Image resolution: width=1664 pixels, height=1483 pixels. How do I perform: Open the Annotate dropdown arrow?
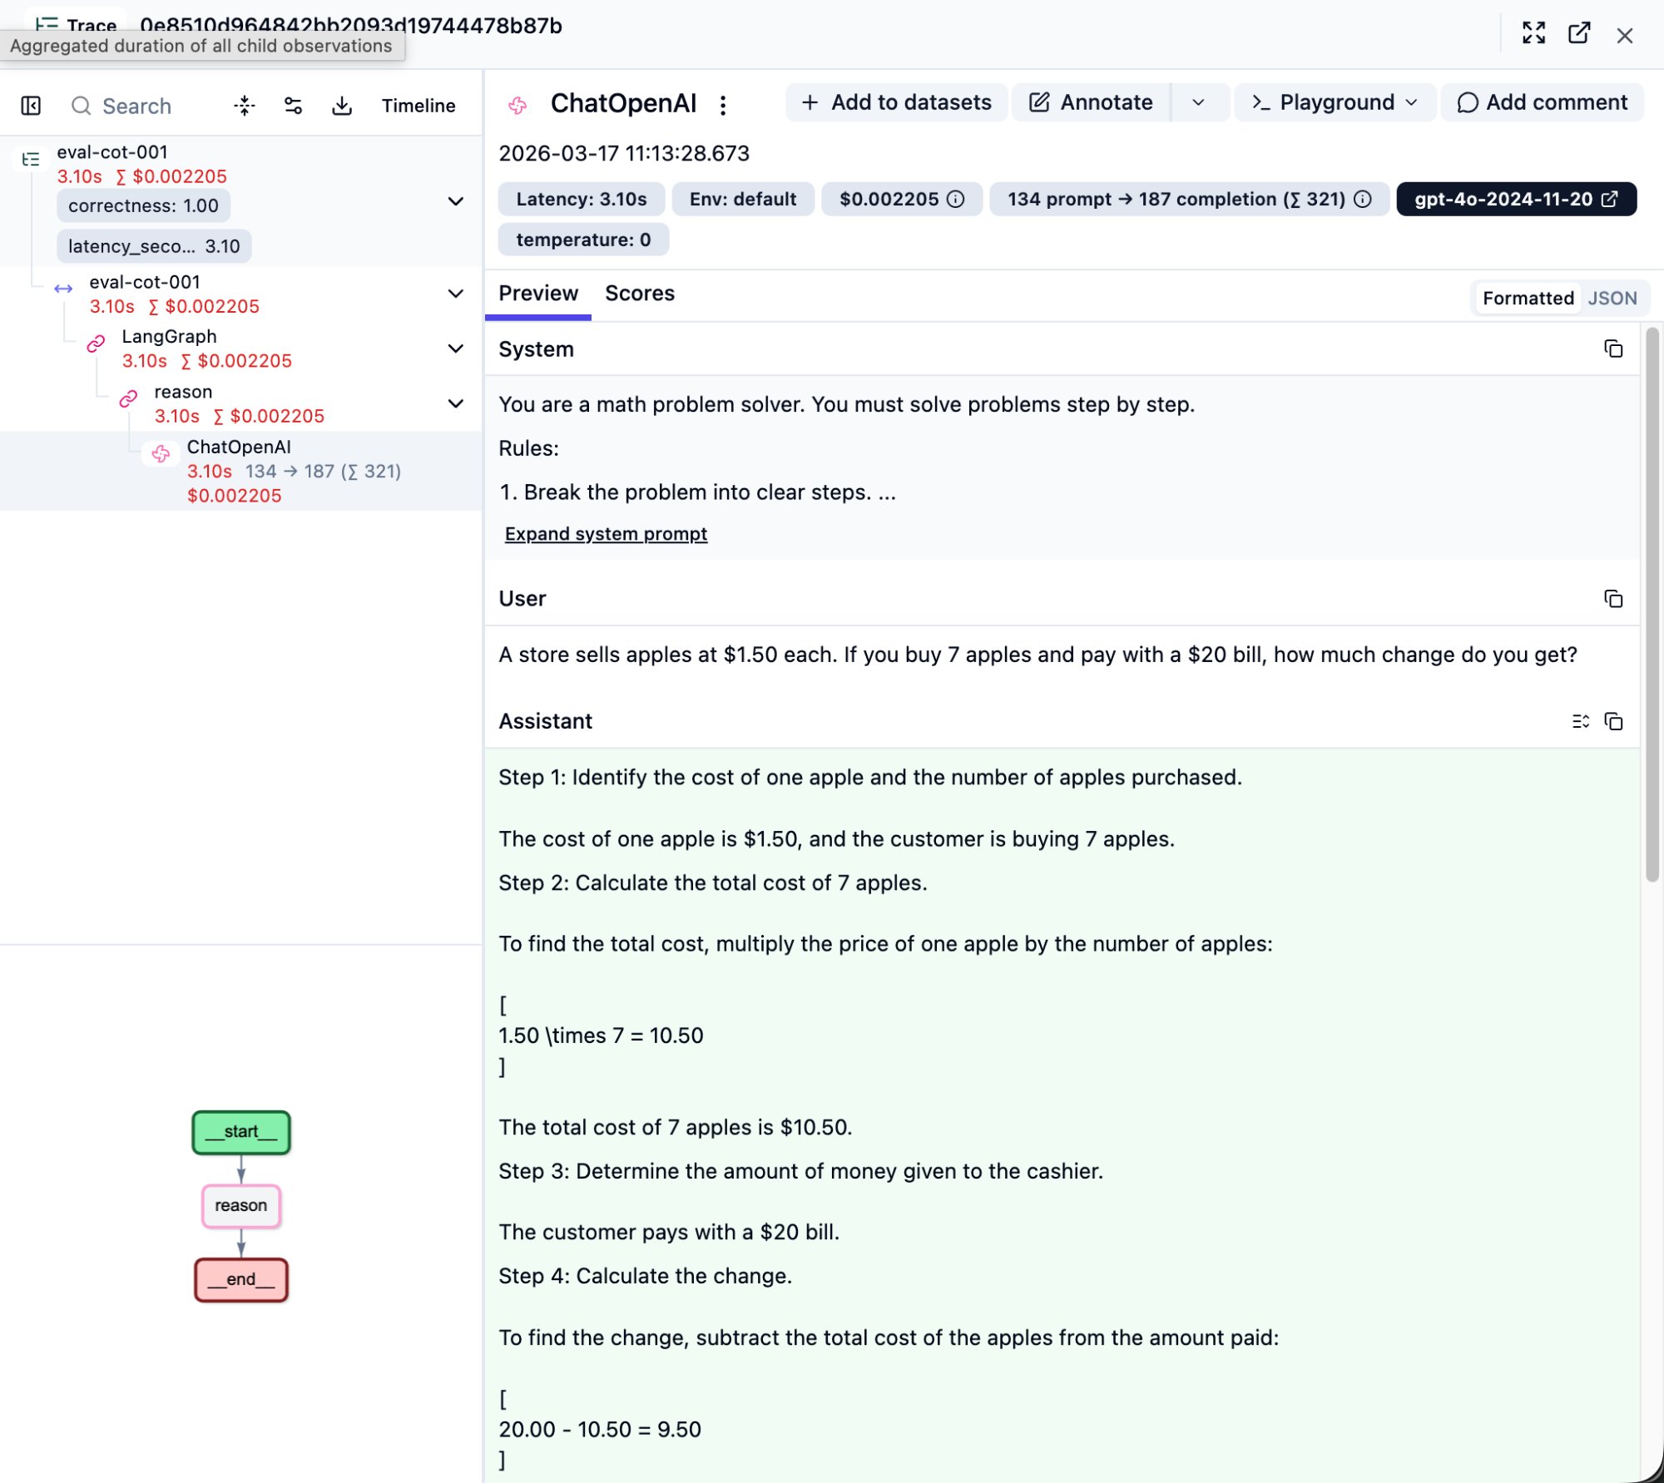pos(1199,101)
